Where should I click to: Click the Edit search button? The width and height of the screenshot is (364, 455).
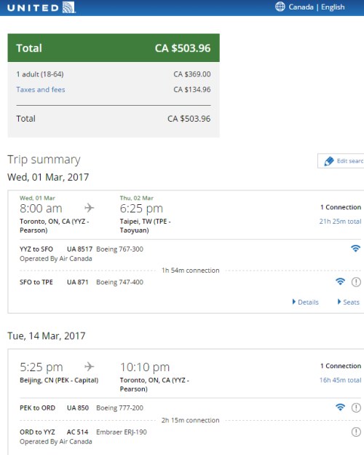[341, 160]
